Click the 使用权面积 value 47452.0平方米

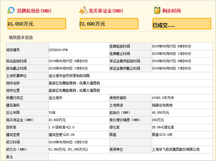click(x=163, y=98)
